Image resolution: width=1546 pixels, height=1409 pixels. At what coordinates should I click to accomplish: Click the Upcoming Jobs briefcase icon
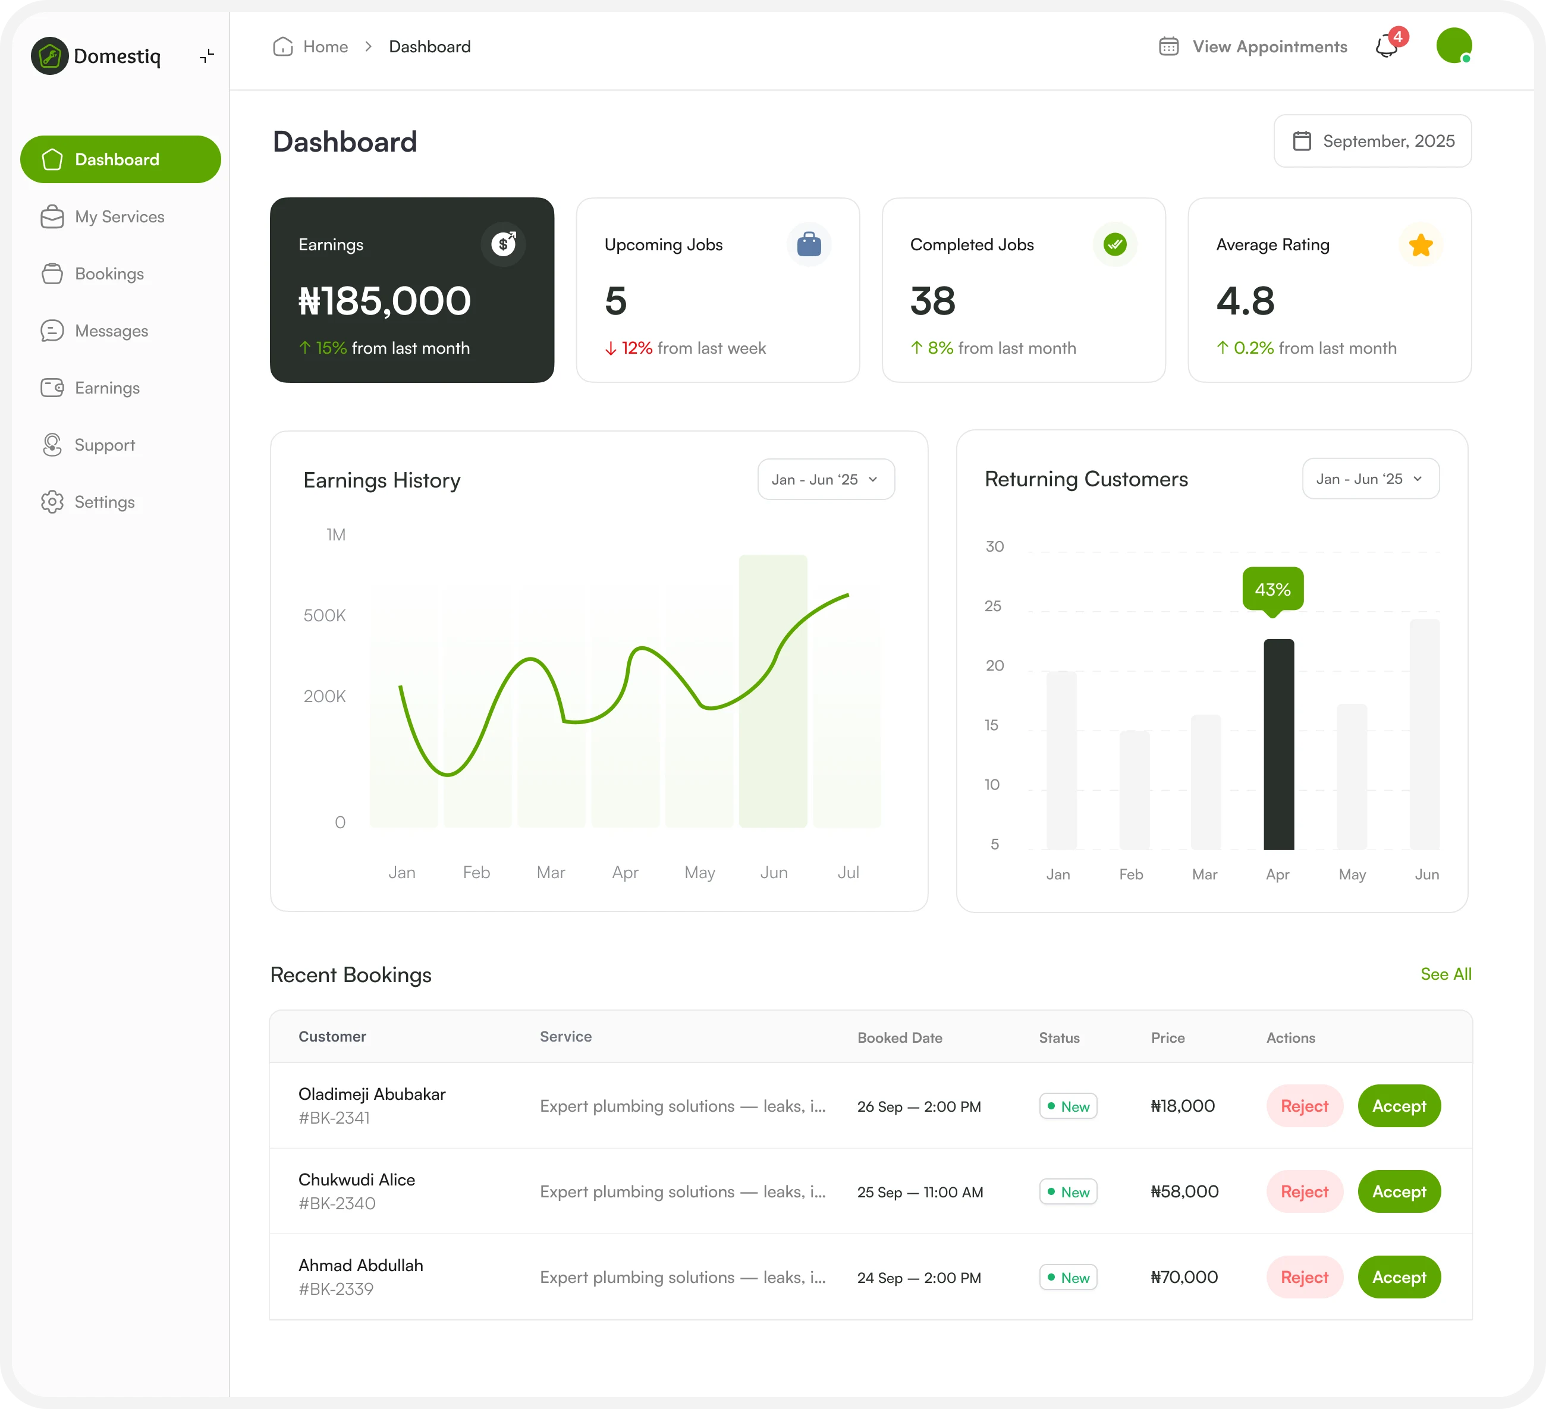click(x=808, y=244)
